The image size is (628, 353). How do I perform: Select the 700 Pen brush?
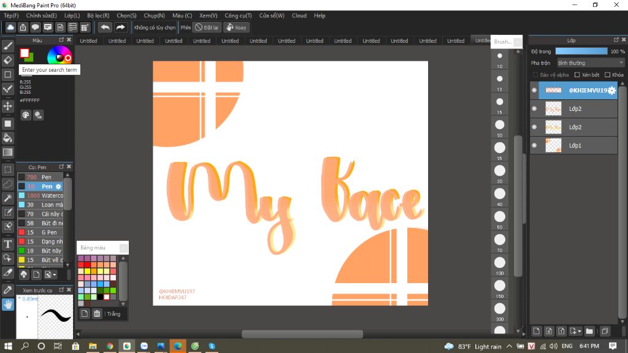click(x=40, y=177)
